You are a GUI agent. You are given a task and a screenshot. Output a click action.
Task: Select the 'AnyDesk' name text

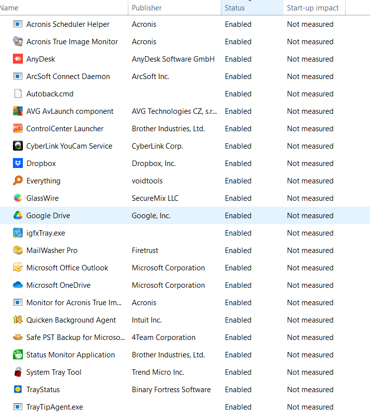tap(40, 59)
